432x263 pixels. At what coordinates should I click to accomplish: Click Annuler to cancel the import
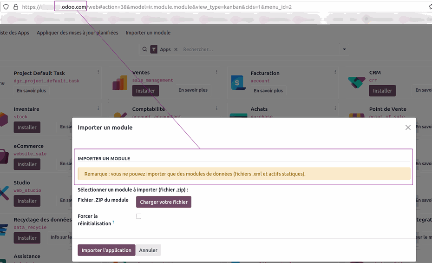pos(148,250)
